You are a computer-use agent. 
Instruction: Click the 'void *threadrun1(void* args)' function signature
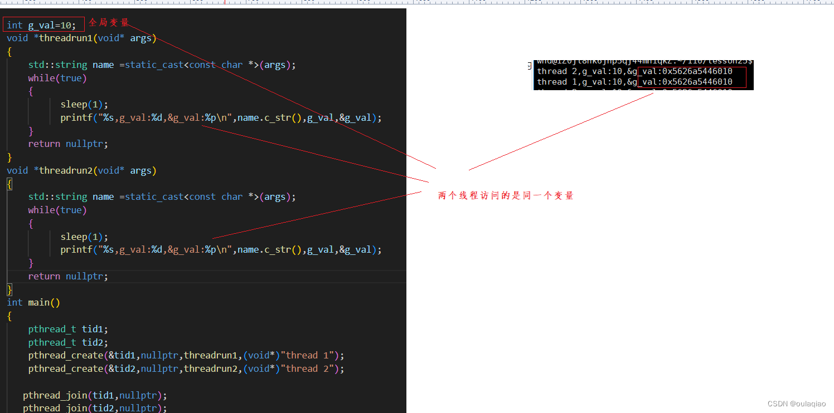coord(81,38)
